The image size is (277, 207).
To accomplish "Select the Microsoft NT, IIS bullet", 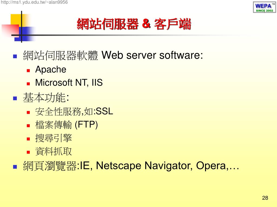I will coord(69,82).
